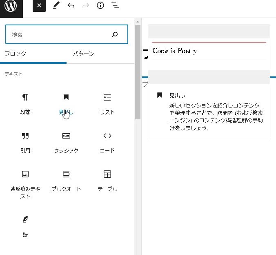Focus the 検索 block search field
276x255 pixels.
pos(57,35)
